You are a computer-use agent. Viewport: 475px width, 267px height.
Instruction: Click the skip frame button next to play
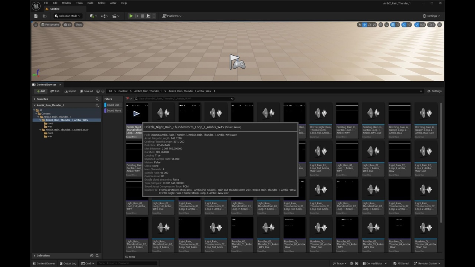coord(137,16)
